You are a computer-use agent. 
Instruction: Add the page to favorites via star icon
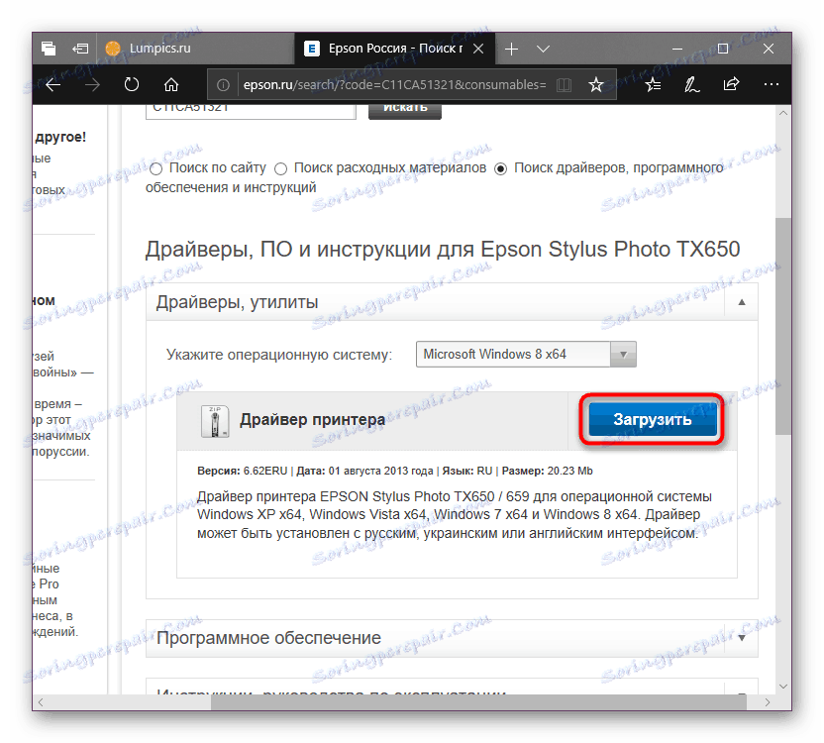click(596, 84)
